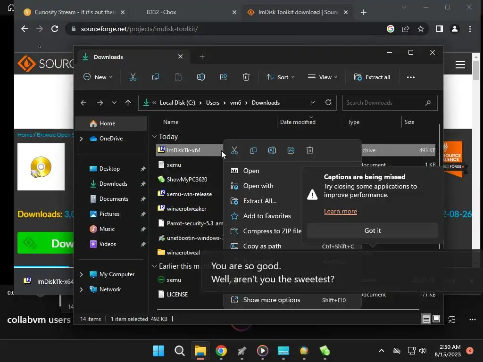Open taskbar Search
The image size is (483, 362).
(x=180, y=351)
